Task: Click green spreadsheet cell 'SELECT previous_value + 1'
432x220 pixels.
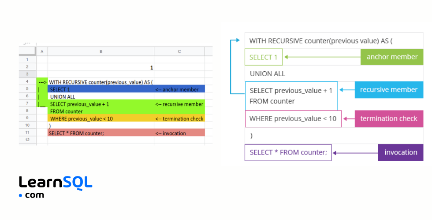Action: pos(101,103)
